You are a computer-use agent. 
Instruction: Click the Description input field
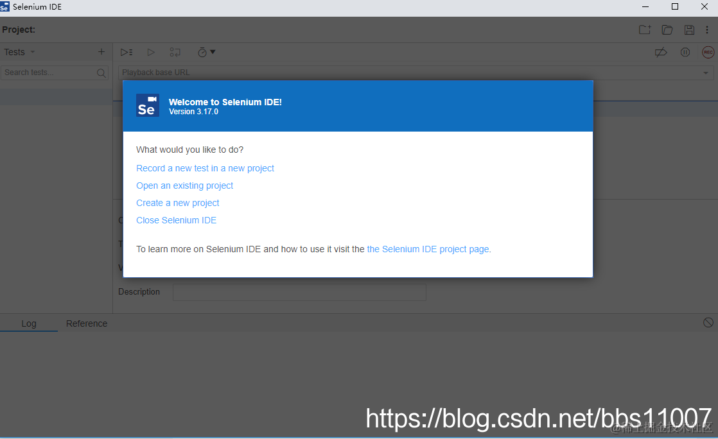click(x=299, y=292)
